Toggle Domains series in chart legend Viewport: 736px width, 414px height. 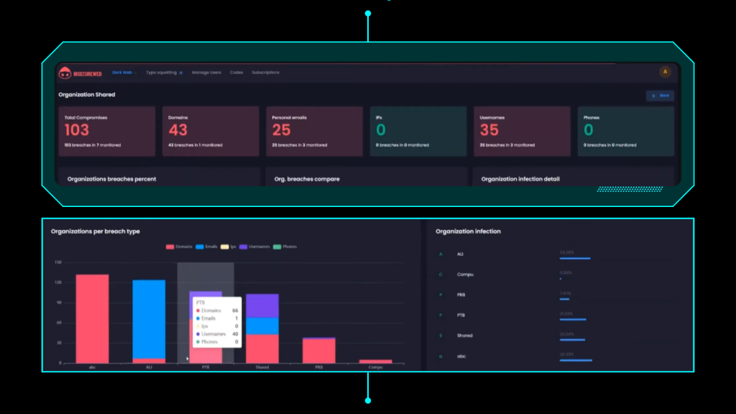point(180,247)
